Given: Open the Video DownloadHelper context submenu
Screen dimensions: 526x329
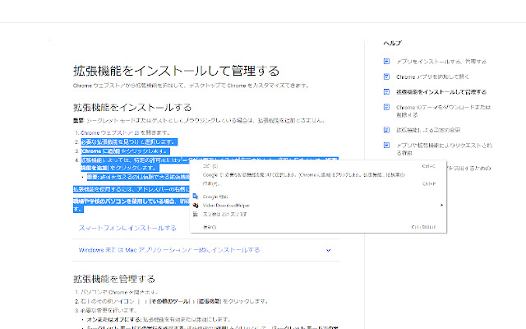Looking at the screenshot, I should pos(318,206).
